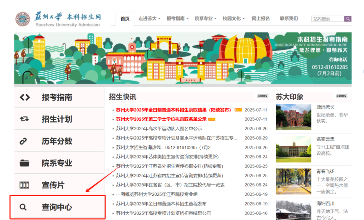Open the 第二学士学位拟录取名单公示 news link

tap(161, 119)
